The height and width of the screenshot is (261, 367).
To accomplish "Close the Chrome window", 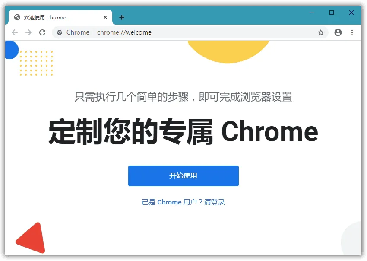I will (351, 13).
